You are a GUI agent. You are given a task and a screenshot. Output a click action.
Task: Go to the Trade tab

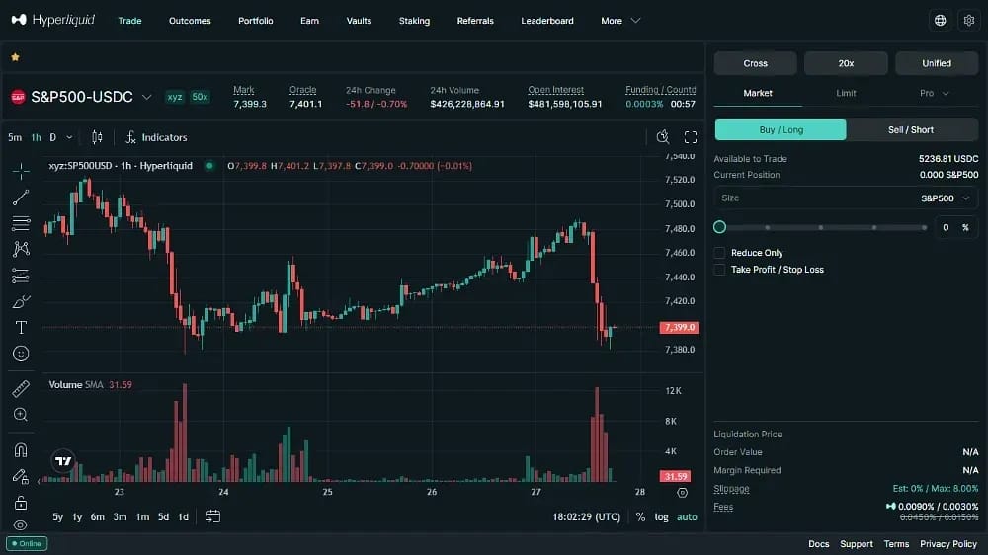(x=129, y=21)
